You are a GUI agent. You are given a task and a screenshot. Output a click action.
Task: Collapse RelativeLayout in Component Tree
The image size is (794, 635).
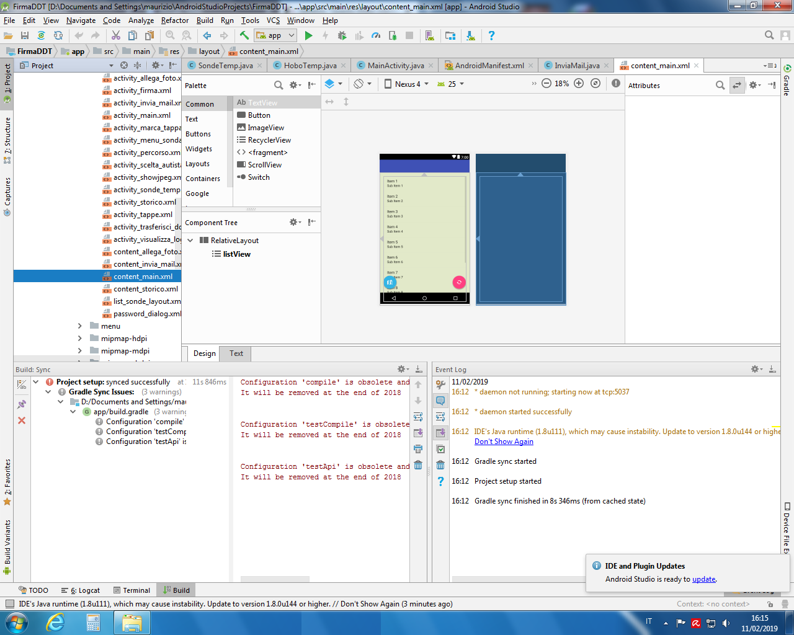(190, 241)
